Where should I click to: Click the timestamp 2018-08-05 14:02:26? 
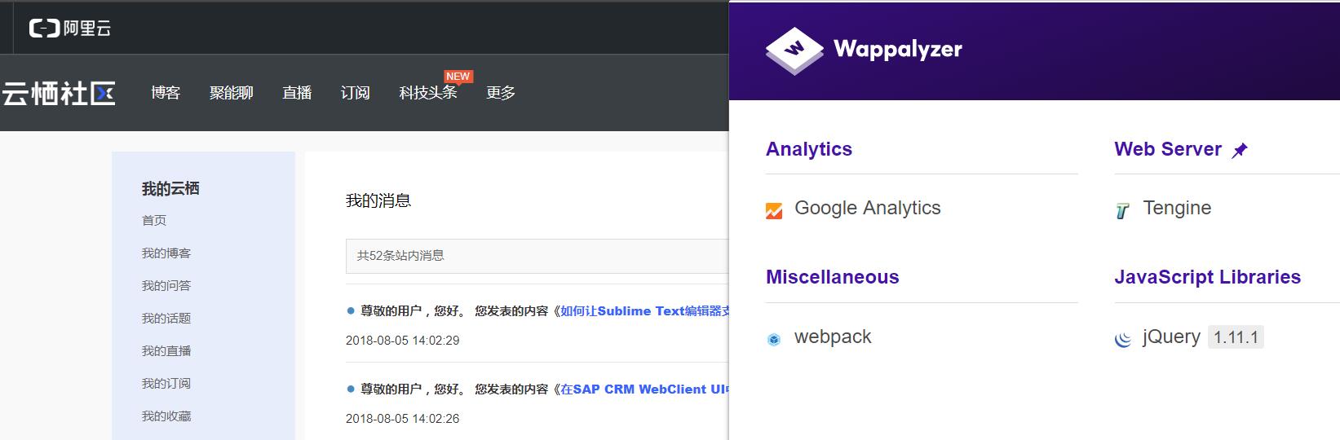[x=403, y=419]
